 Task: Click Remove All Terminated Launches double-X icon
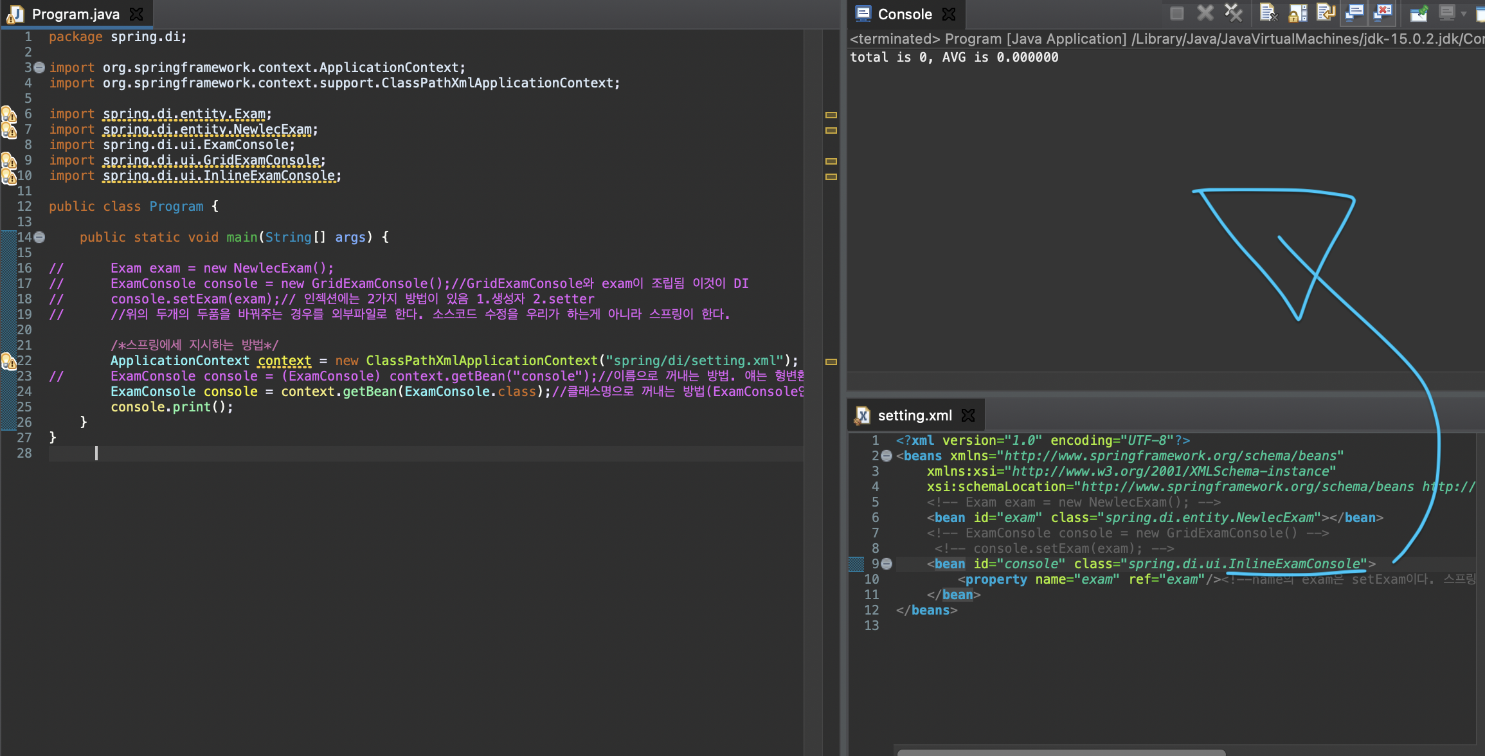(x=1233, y=13)
